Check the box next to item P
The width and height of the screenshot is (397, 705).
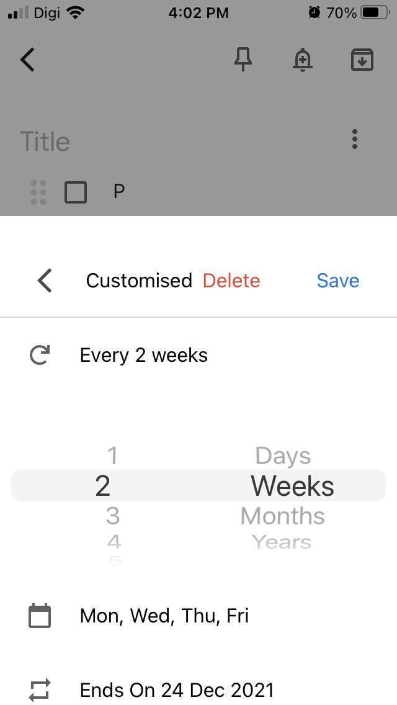[x=76, y=192]
